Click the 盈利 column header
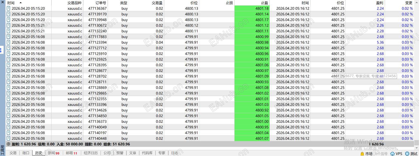This screenshot has height=156, width=419. 379,3
